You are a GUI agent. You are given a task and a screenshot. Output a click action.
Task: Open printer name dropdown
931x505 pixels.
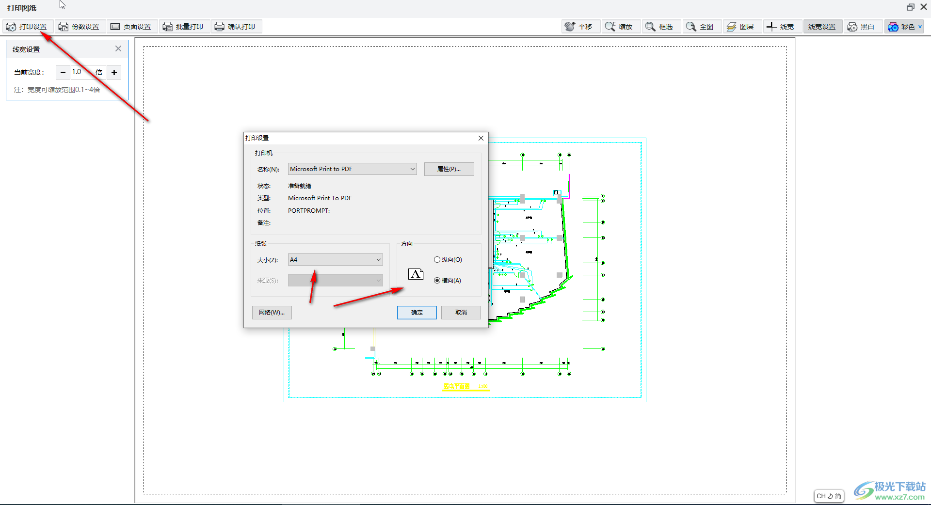pyautogui.click(x=352, y=169)
